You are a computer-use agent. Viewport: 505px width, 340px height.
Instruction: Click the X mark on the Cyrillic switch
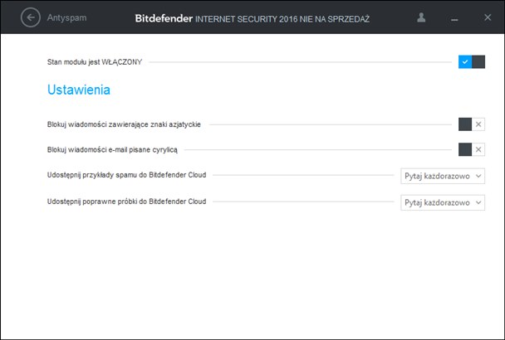click(478, 149)
